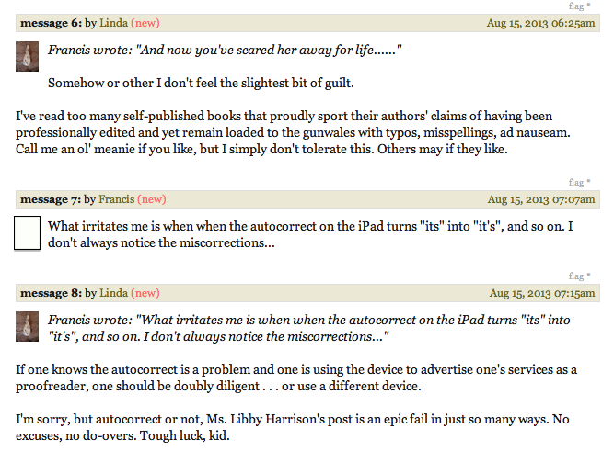Flag message 7 by Francis
Screen dimensions: 614x451
coord(576,182)
